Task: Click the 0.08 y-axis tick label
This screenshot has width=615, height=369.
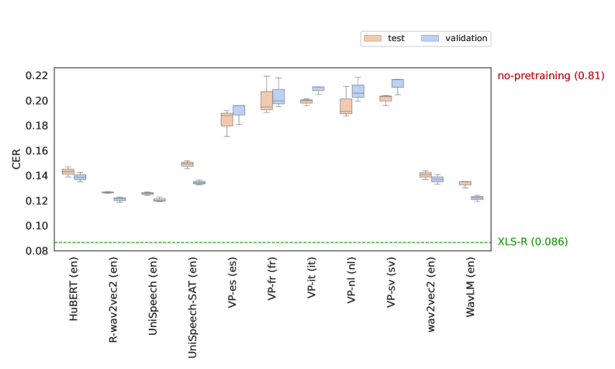Action: click(x=36, y=251)
